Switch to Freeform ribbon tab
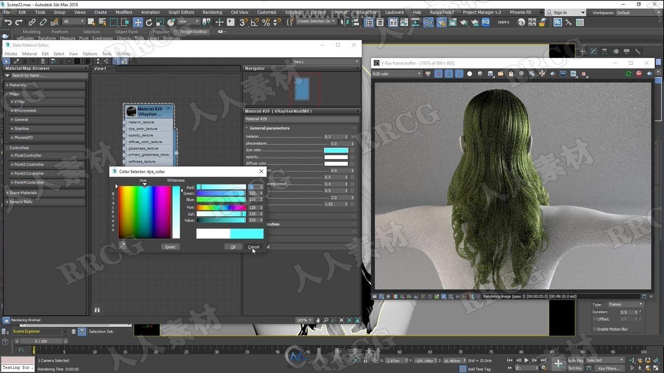Image resolution: width=664 pixels, height=373 pixels. pyautogui.click(x=60, y=32)
